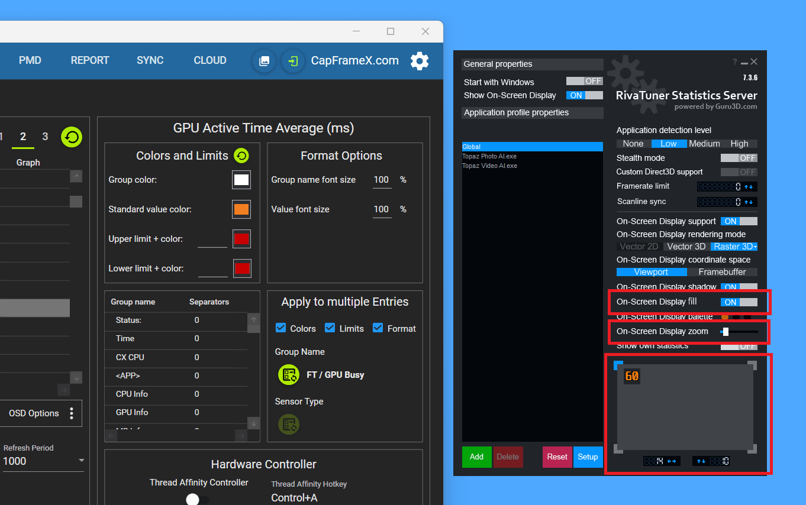Switch to the SYNC tab
This screenshot has height=505, width=806.
(150, 60)
